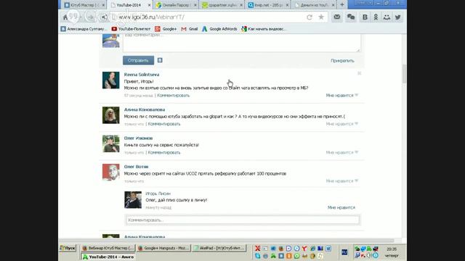Click the Комментировать... reply field
This screenshot has width=465, height=261.
[243, 220]
